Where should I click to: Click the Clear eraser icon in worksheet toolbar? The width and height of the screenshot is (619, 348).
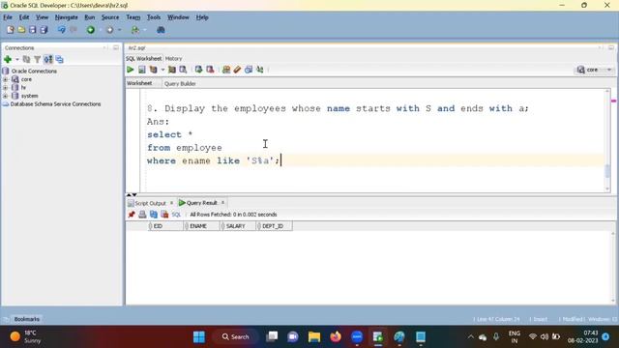[x=237, y=70]
